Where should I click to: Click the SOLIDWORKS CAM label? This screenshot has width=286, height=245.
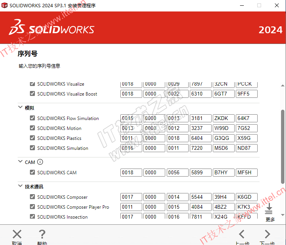[x=57, y=173]
